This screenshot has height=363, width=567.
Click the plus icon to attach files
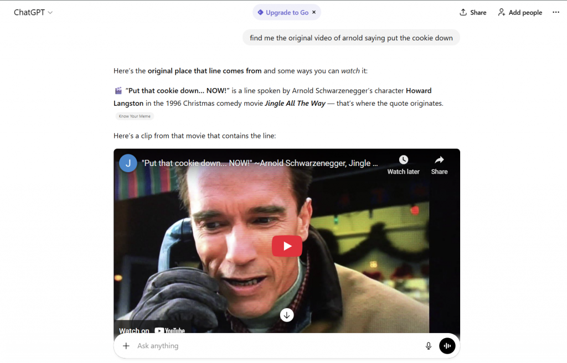pyautogui.click(x=126, y=346)
